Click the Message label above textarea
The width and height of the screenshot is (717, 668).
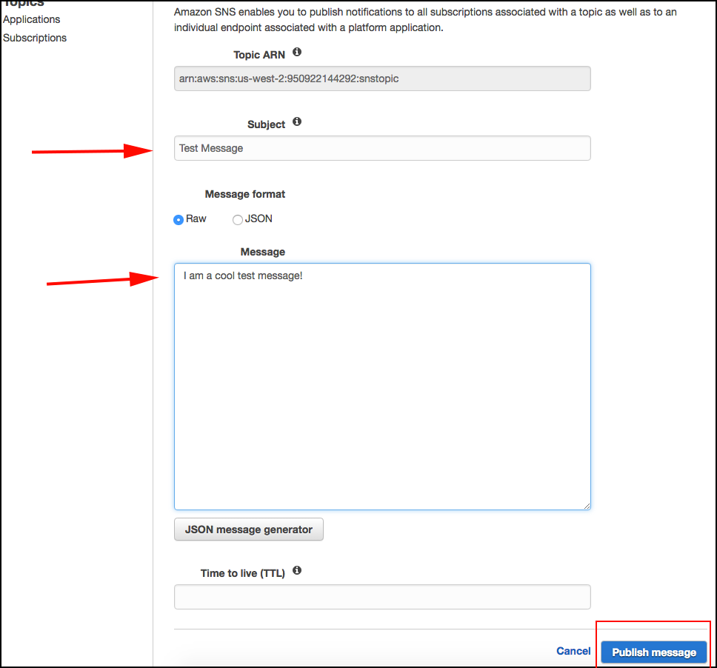pos(263,252)
